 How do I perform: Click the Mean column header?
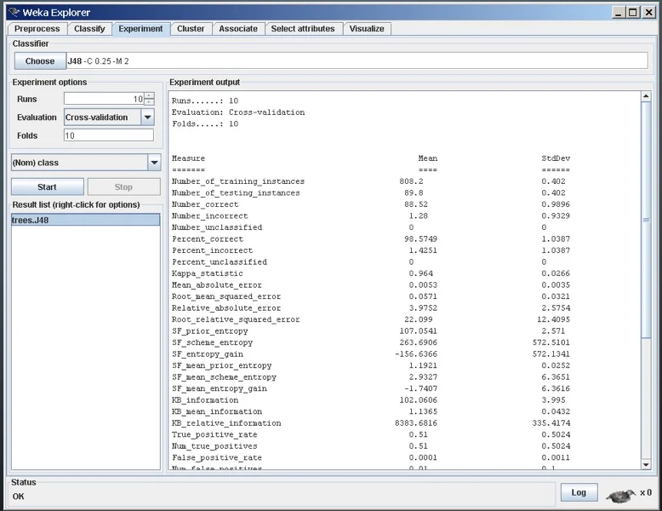(428, 158)
